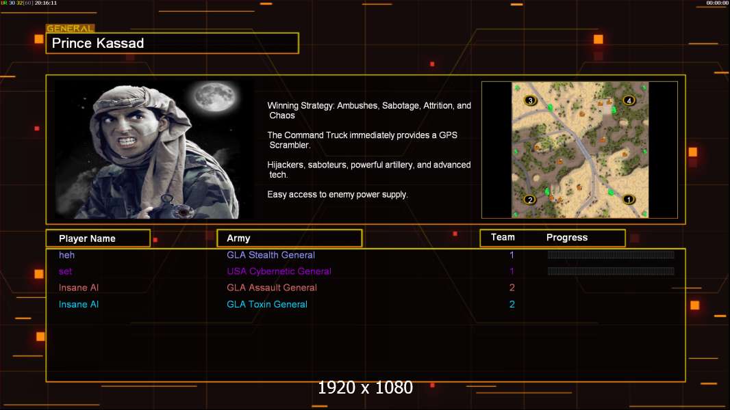Click start position marker 2 on the map
This screenshot has width=730, height=410.
tap(529, 200)
